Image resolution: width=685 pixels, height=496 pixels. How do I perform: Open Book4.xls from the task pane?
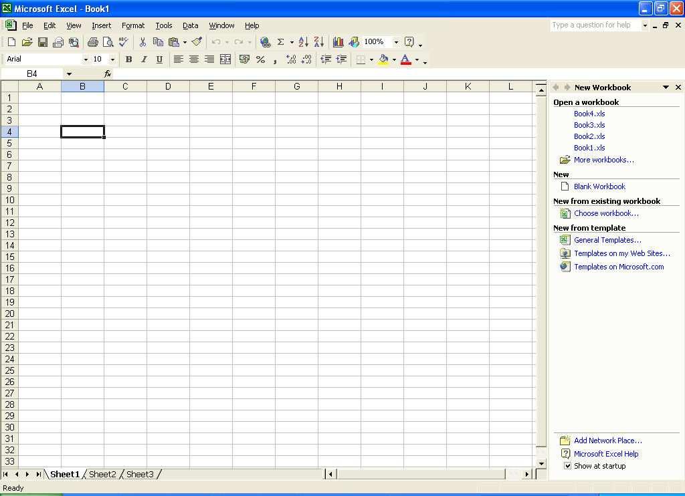click(x=589, y=114)
